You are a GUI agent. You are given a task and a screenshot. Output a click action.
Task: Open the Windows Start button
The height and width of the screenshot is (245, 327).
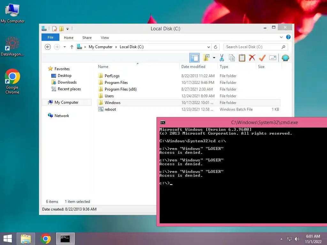coord(8,239)
